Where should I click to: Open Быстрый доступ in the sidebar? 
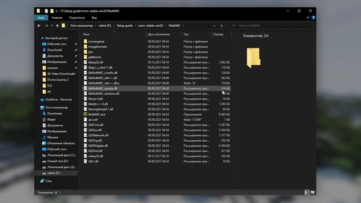tap(56, 38)
